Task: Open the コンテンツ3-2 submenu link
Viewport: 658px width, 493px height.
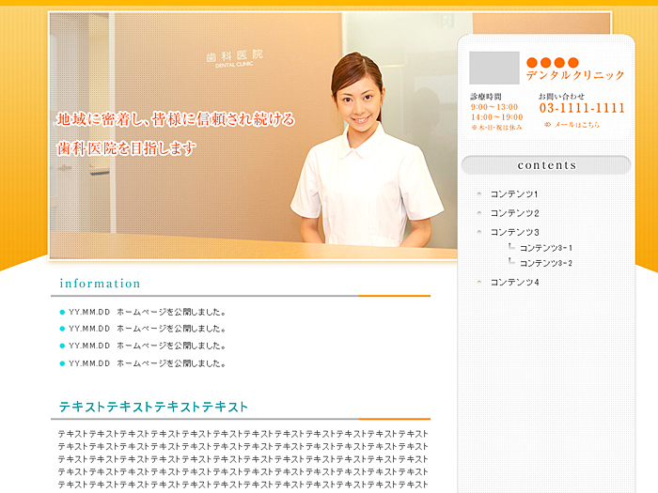Action: tap(546, 263)
